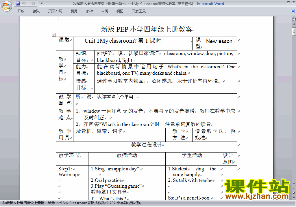The image size is (296, 207).
Task: Switch to the 页面布局 tab
Action: click(55, 11)
